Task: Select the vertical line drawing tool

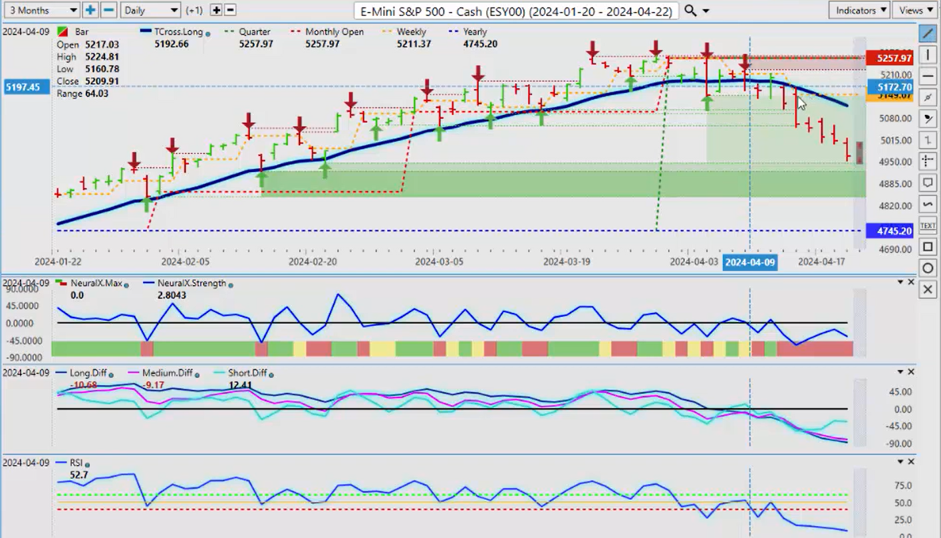Action: pyautogui.click(x=928, y=54)
